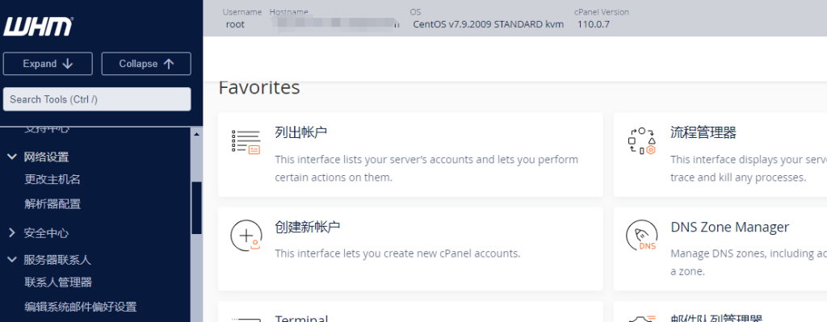Click the sidebar scrollbar thumb
The width and height of the screenshot is (827, 322).
point(197,207)
